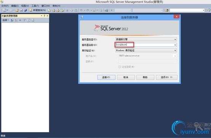Close the 对象资源管理器 panel
The width and height of the screenshot is (211, 138).
point(47,16)
